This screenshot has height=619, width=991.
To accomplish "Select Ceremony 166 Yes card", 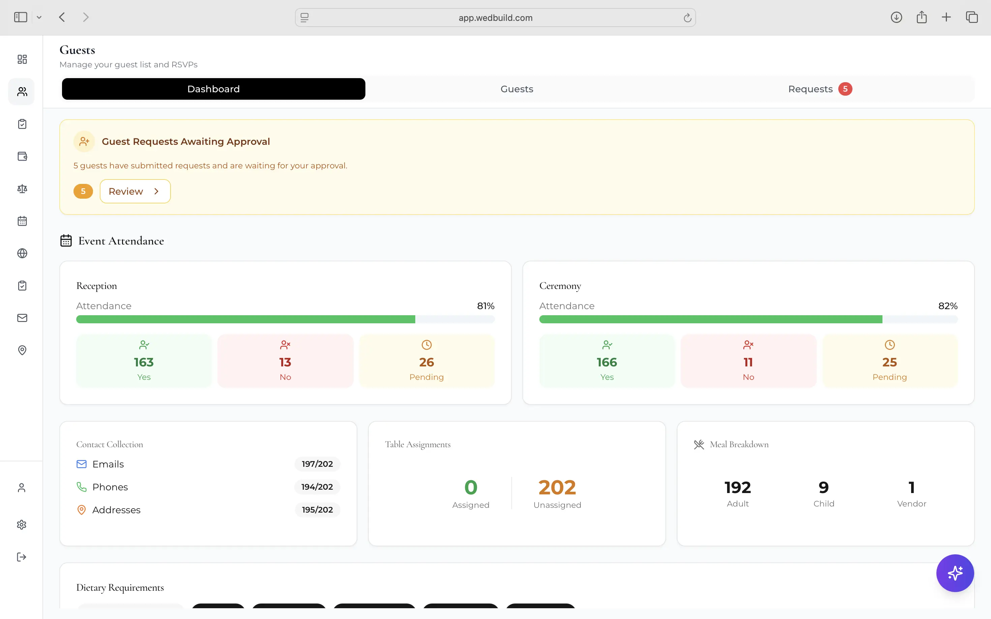I will (x=607, y=361).
